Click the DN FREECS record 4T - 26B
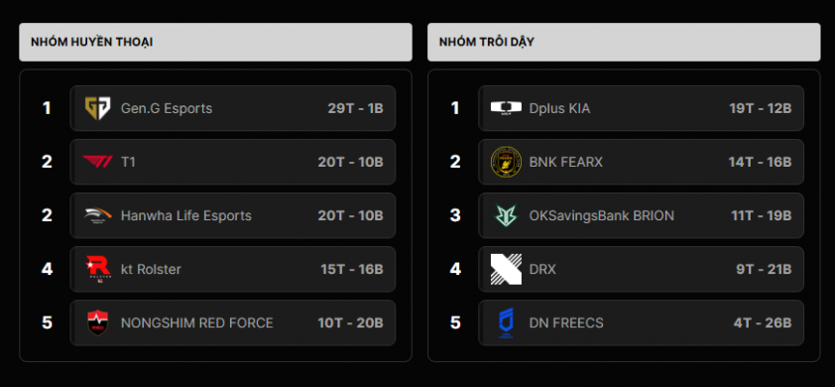 tap(763, 322)
